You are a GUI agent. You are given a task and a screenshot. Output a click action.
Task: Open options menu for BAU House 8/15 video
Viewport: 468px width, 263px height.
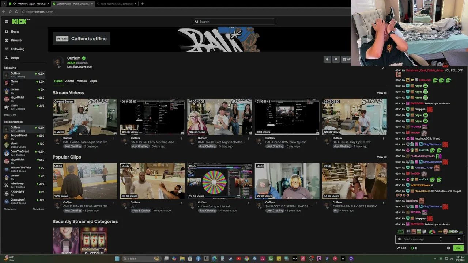click(x=316, y=138)
